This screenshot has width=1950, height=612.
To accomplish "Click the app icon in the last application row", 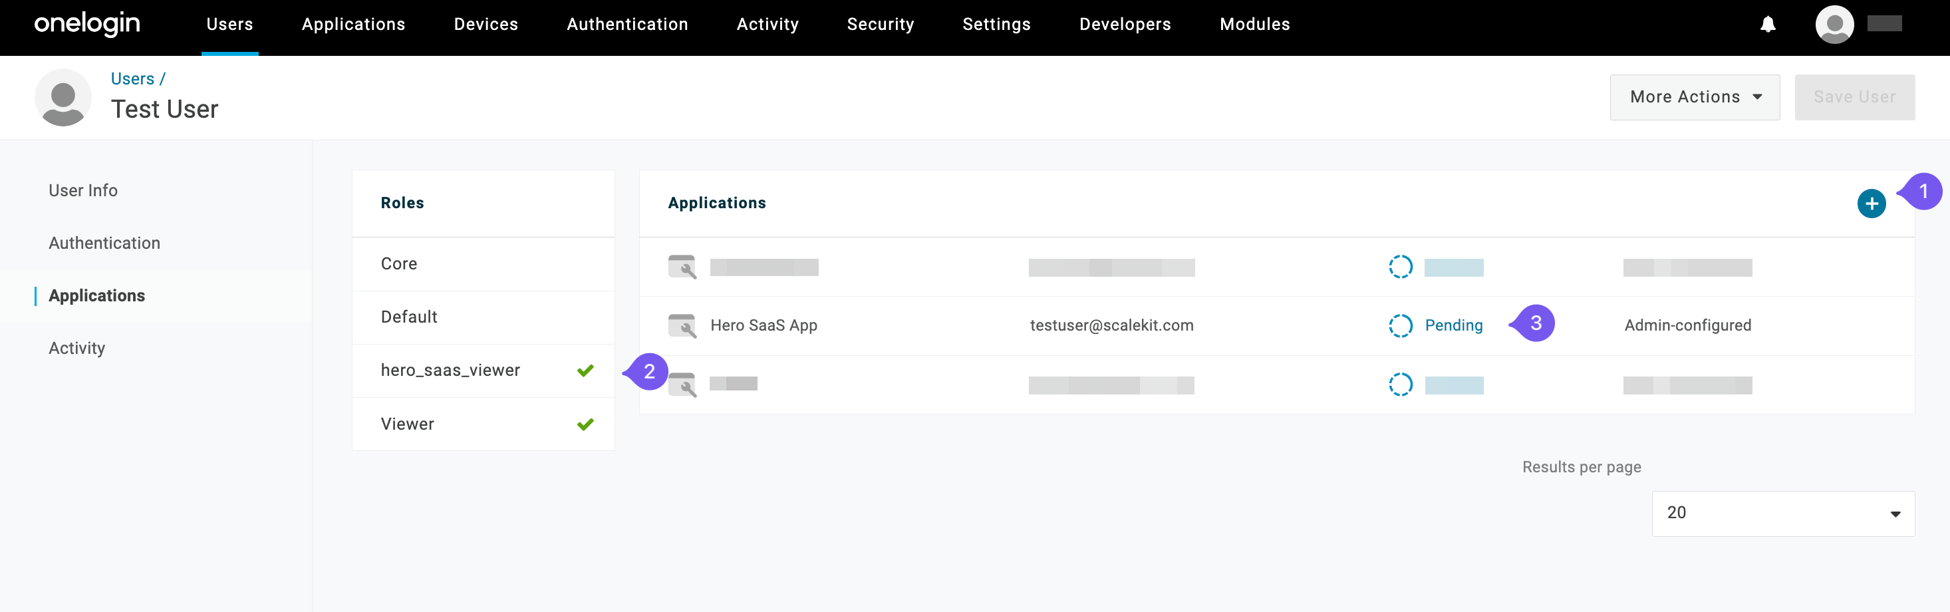I will [682, 384].
